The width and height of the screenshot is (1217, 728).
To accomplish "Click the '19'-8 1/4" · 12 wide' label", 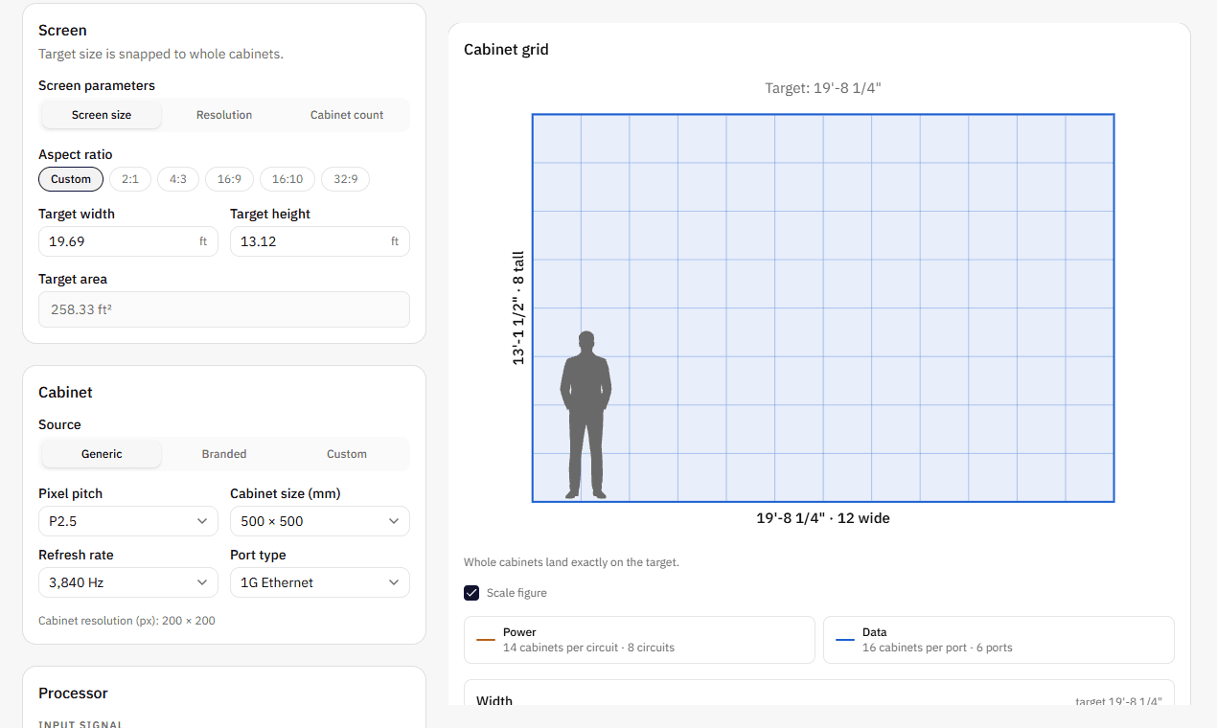I will click(x=823, y=518).
